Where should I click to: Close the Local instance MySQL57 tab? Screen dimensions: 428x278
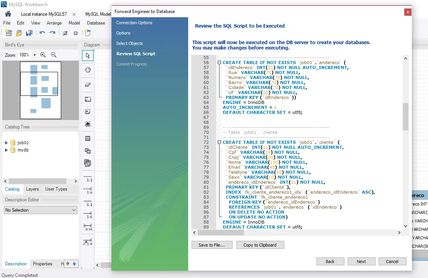click(74, 14)
